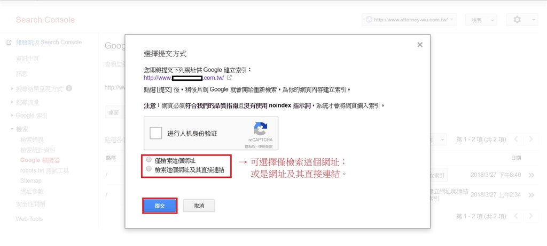The width and height of the screenshot is (547, 246).
Task: Open Web Tools in the sidebar
Action: [29, 219]
